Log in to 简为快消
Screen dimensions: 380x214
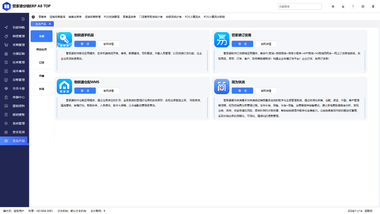pyautogui.click(x=242, y=91)
